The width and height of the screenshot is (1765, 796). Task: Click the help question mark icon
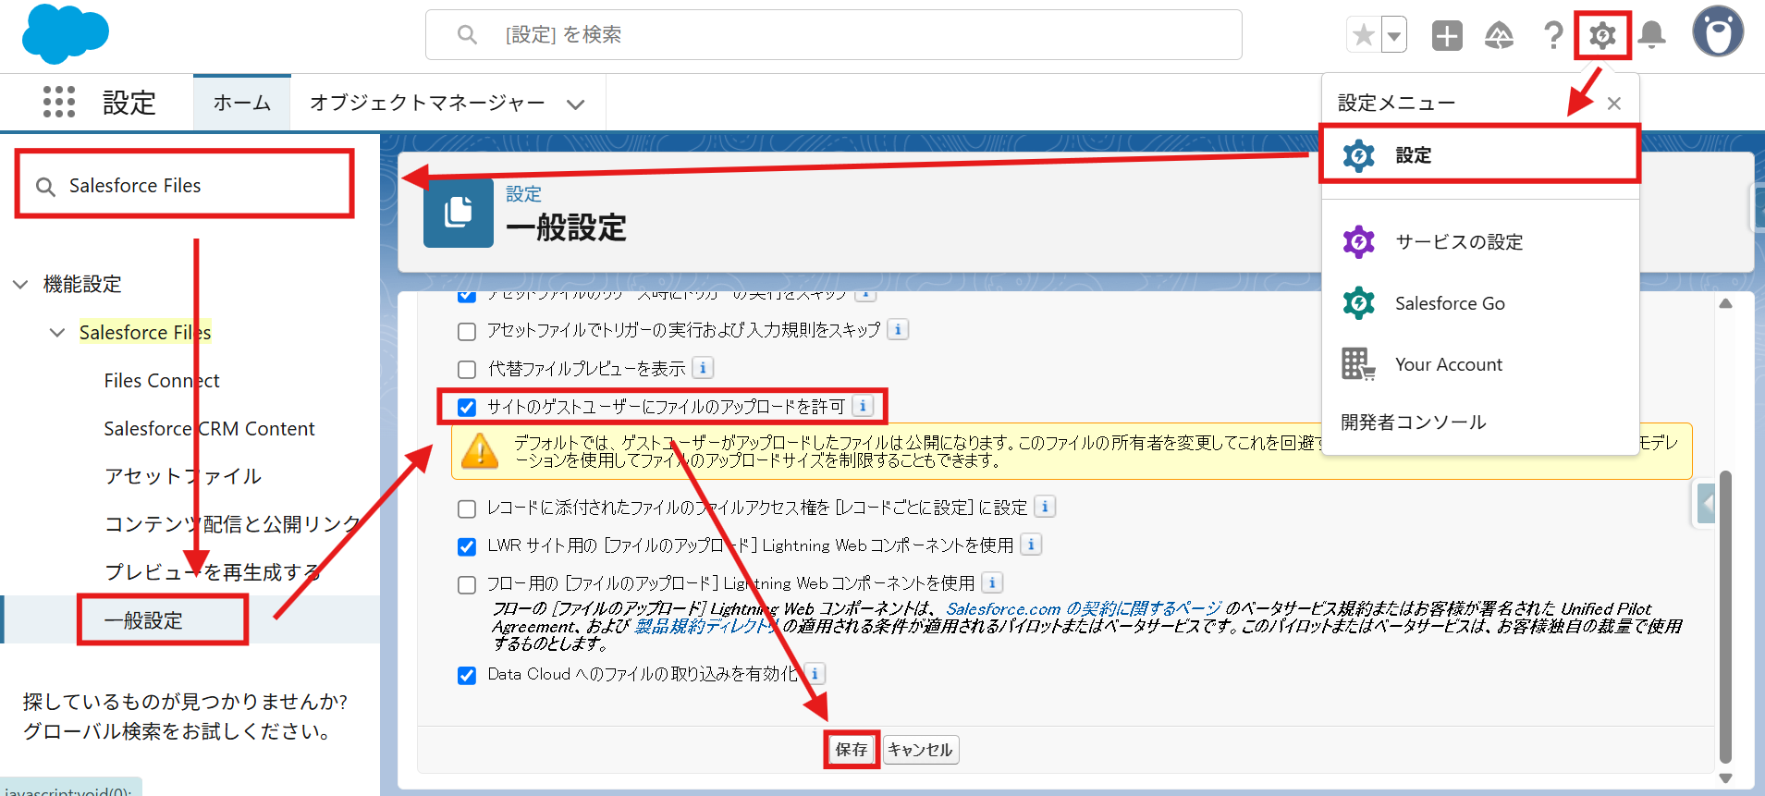[x=1553, y=36]
